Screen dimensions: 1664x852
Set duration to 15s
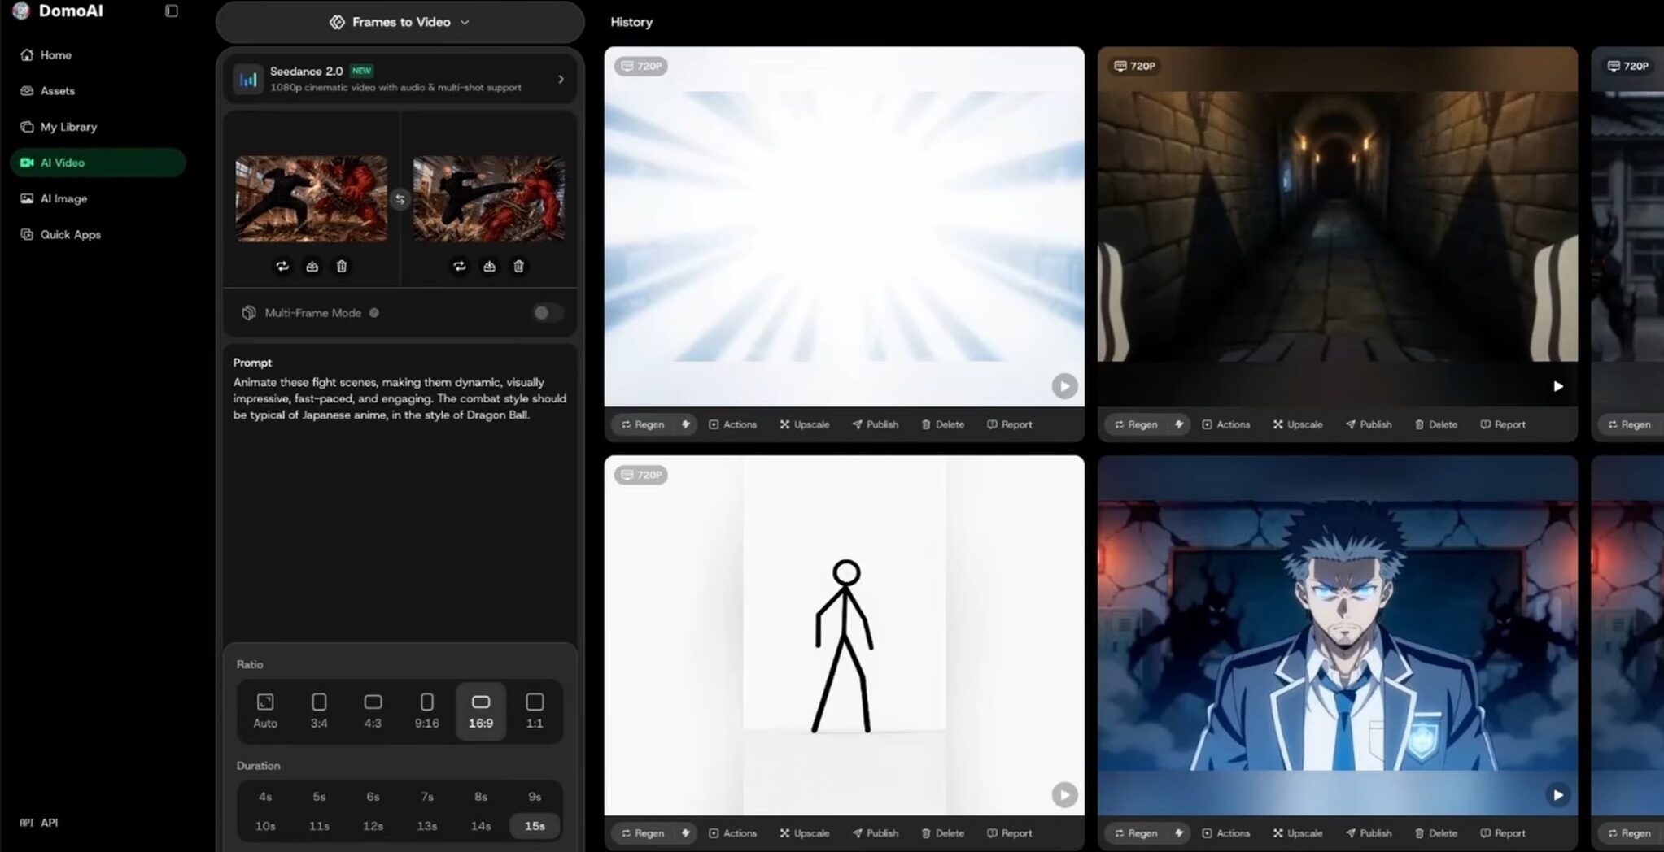535,826
